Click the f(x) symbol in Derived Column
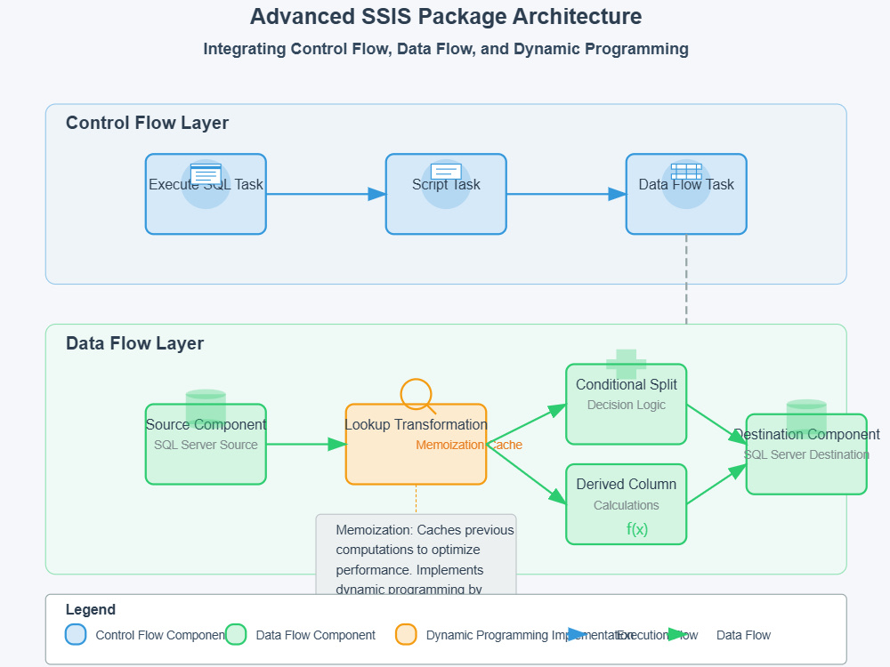 tap(637, 529)
